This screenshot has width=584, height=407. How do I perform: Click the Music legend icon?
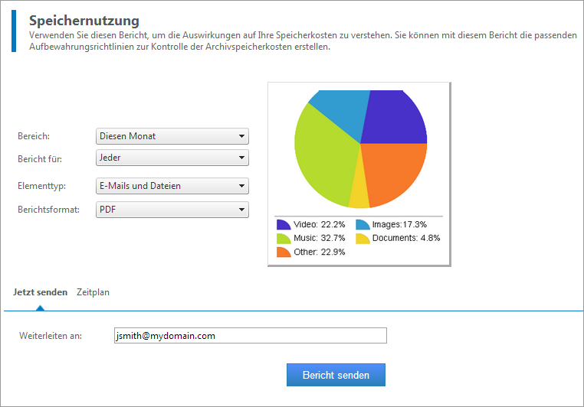284,239
